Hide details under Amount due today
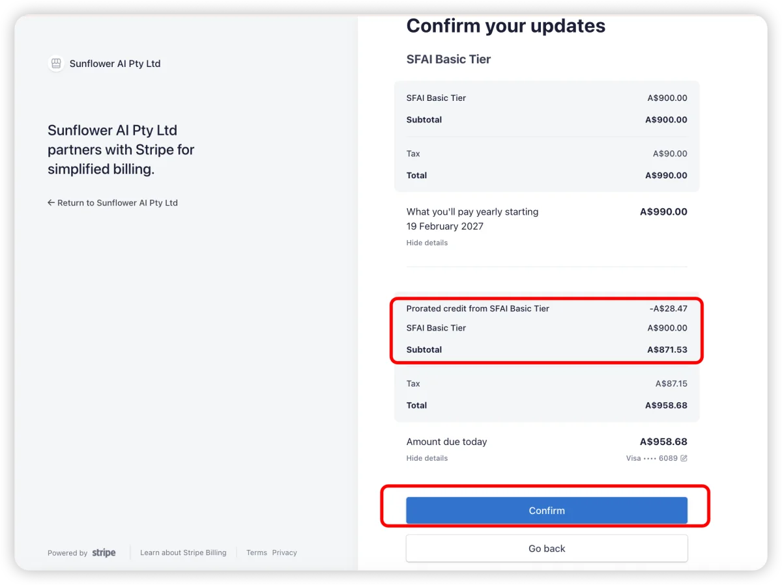The image size is (782, 585). [x=427, y=458]
